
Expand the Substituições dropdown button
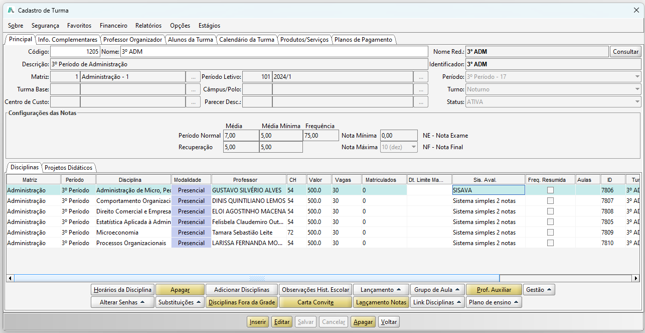click(x=180, y=302)
